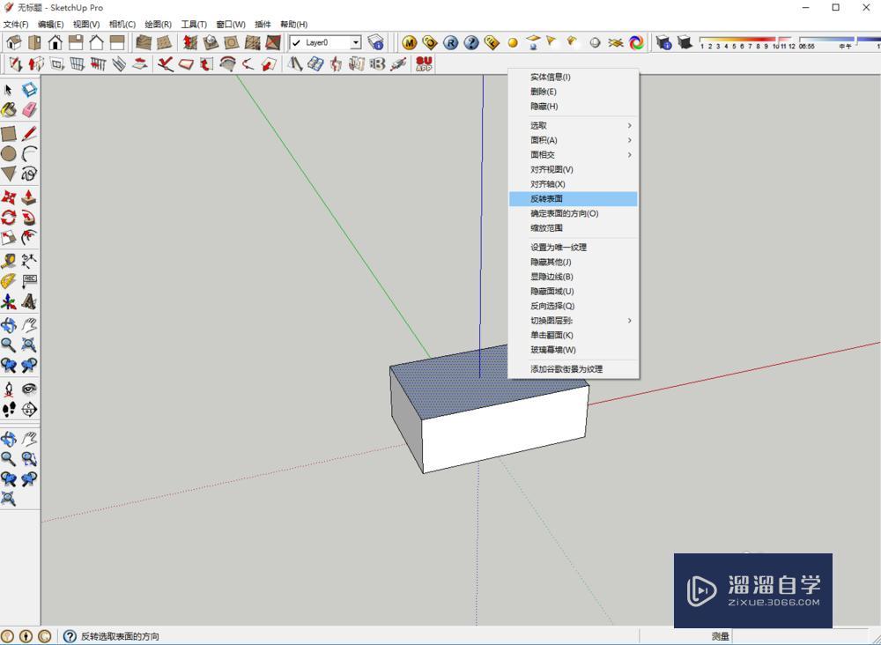Select the Dimension tool

[29, 261]
